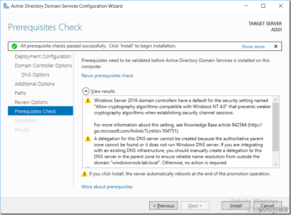Maximize the wizard window
The height and width of the screenshot is (215, 291).
point(263,6)
